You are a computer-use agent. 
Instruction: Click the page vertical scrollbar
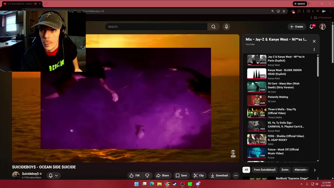(x=332, y=44)
